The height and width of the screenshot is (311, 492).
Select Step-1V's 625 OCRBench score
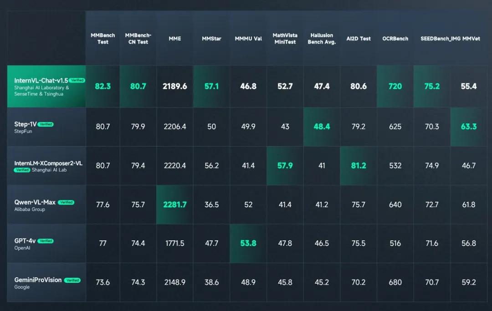click(x=395, y=127)
